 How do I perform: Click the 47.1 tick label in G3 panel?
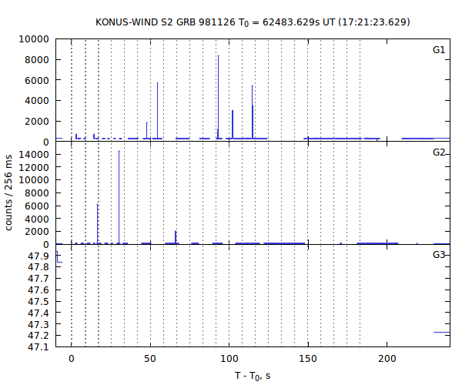coord(38,347)
